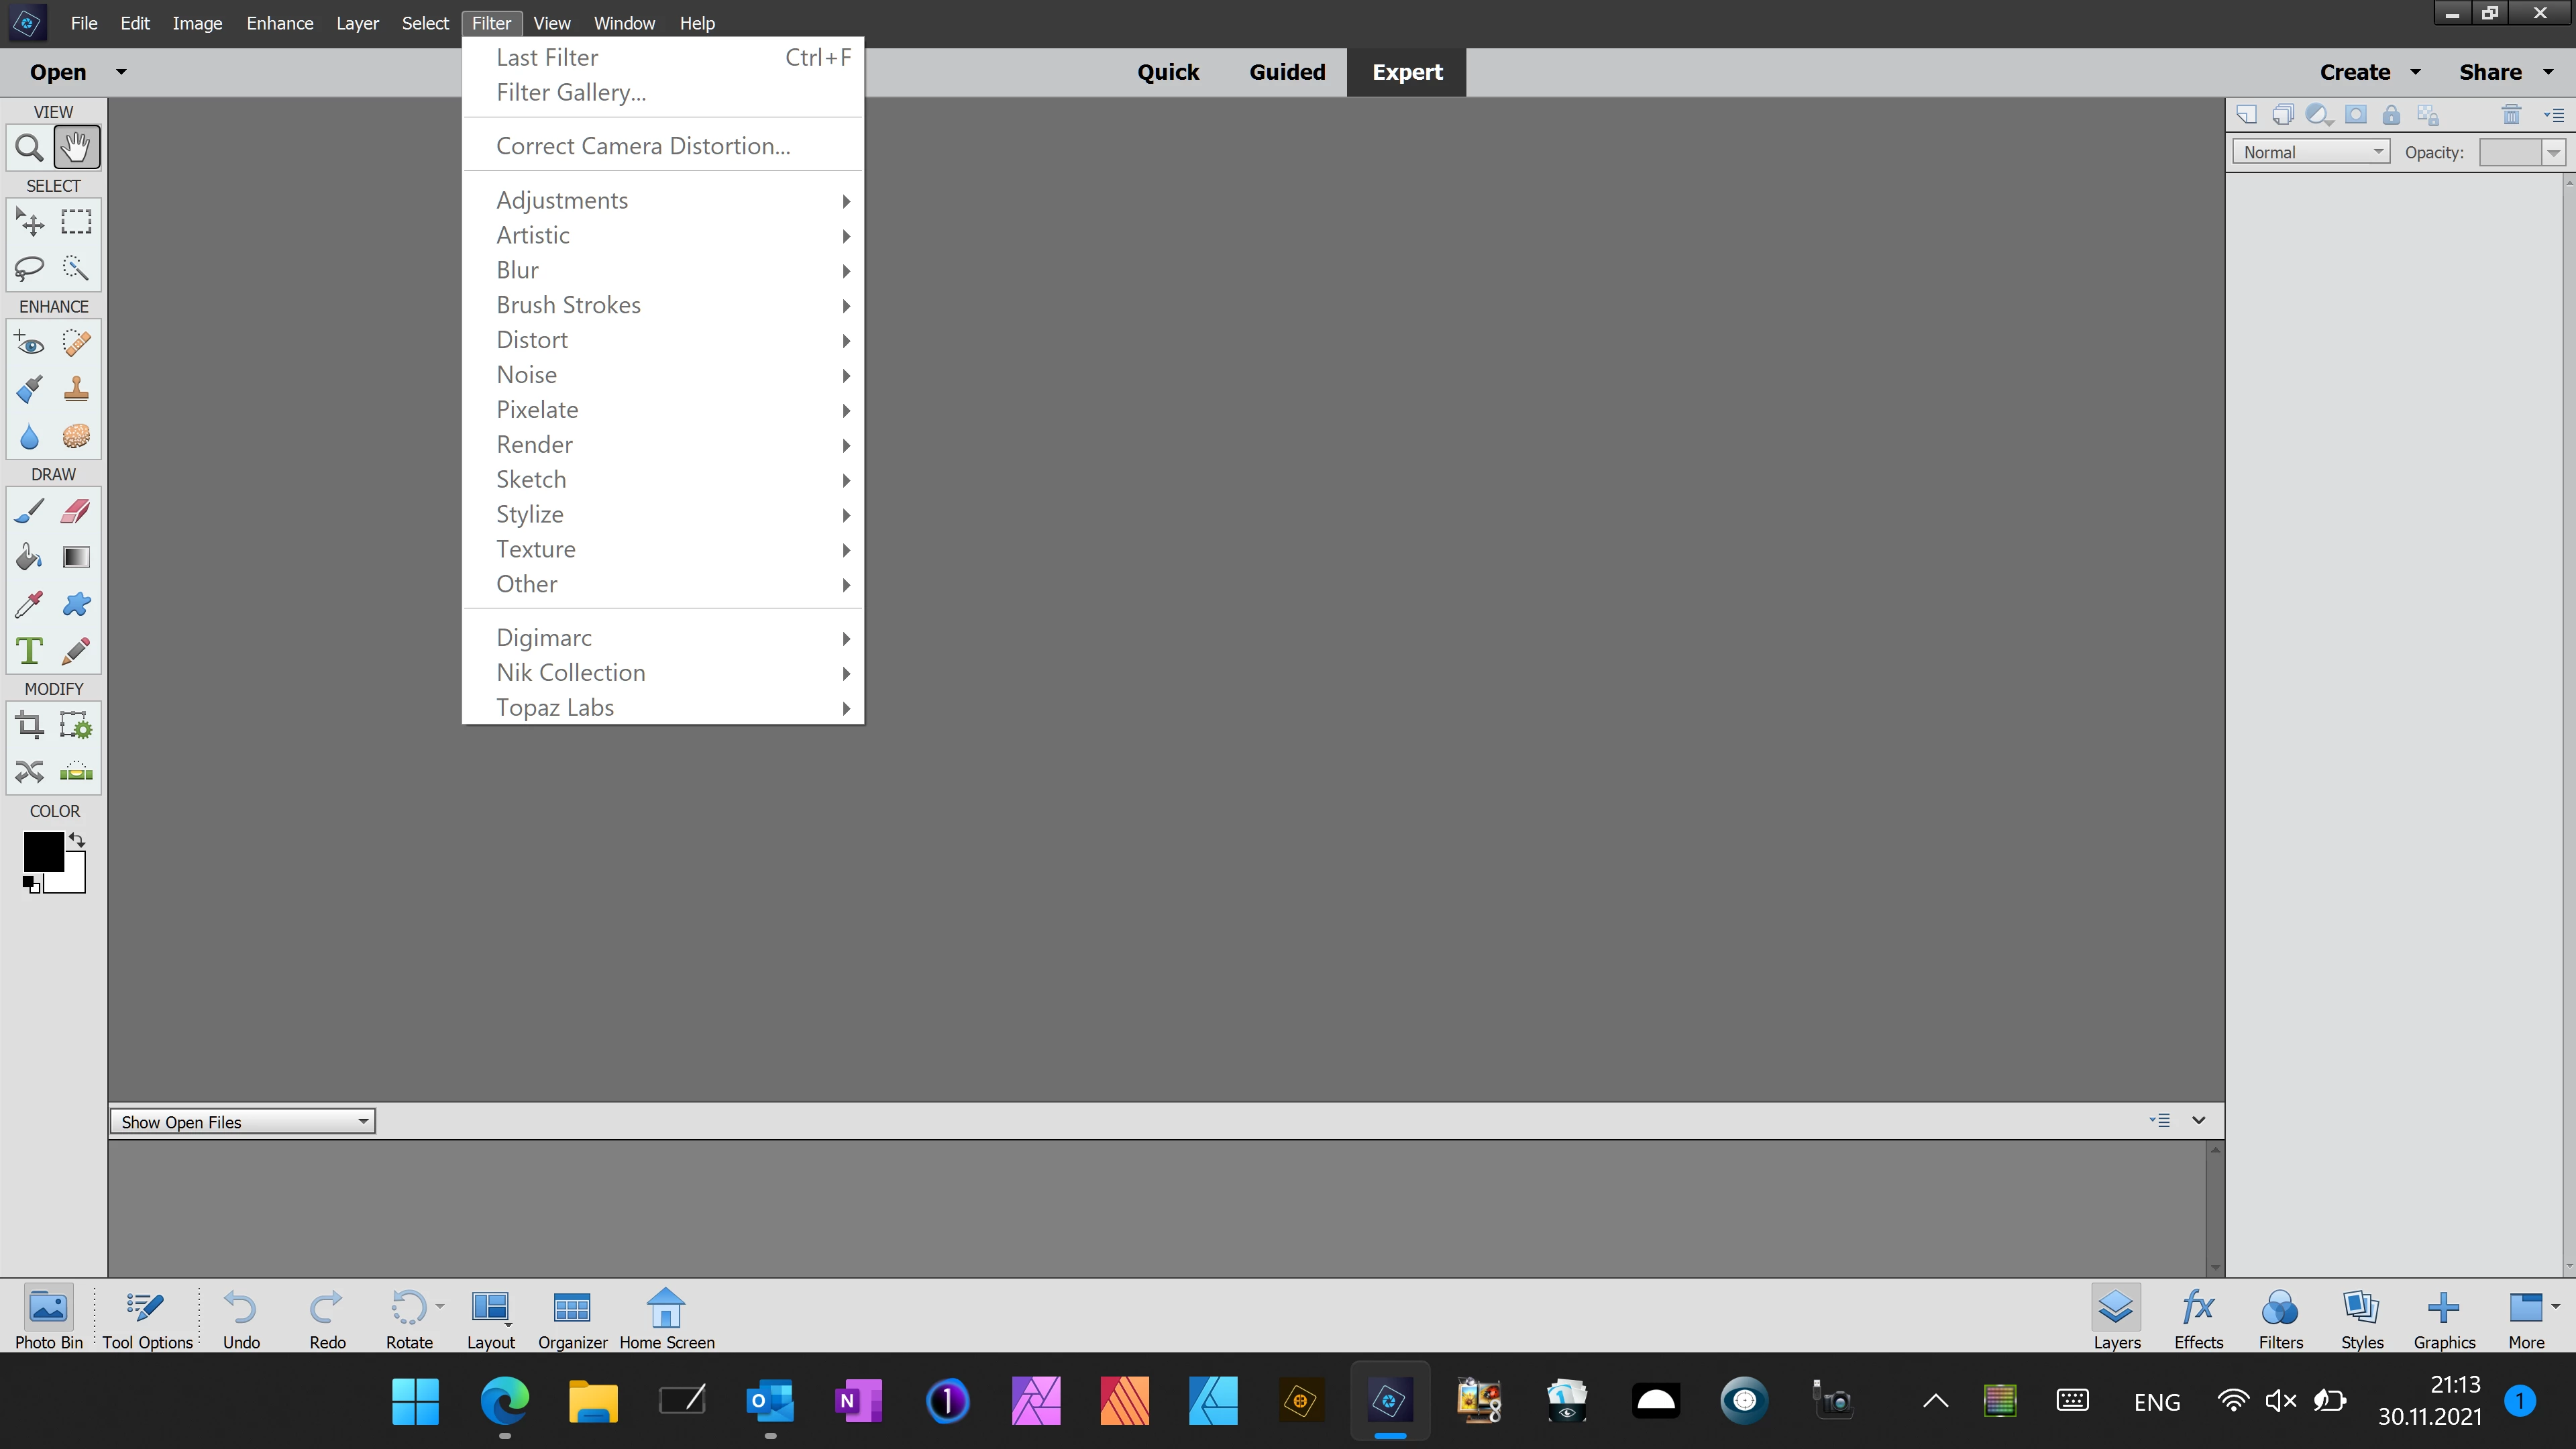
Task: Expand the Create dropdown menu
Action: [2369, 72]
